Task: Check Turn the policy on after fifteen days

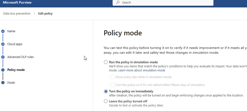Action: (112, 85)
